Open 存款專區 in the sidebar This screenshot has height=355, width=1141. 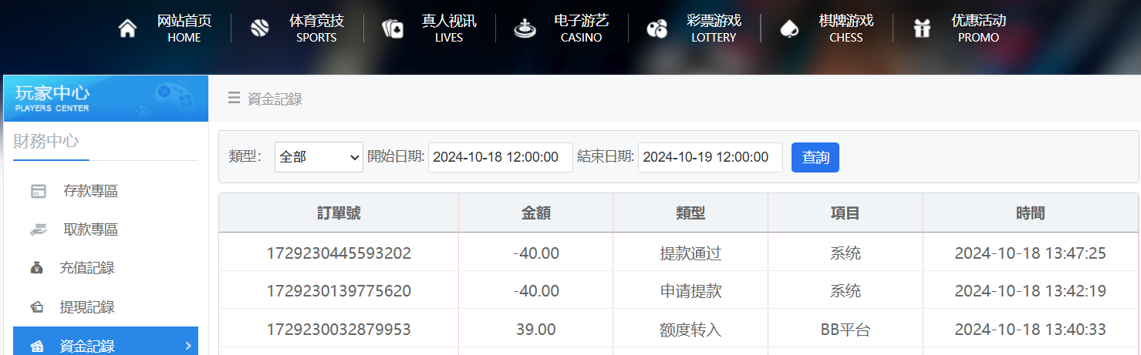[x=90, y=191]
